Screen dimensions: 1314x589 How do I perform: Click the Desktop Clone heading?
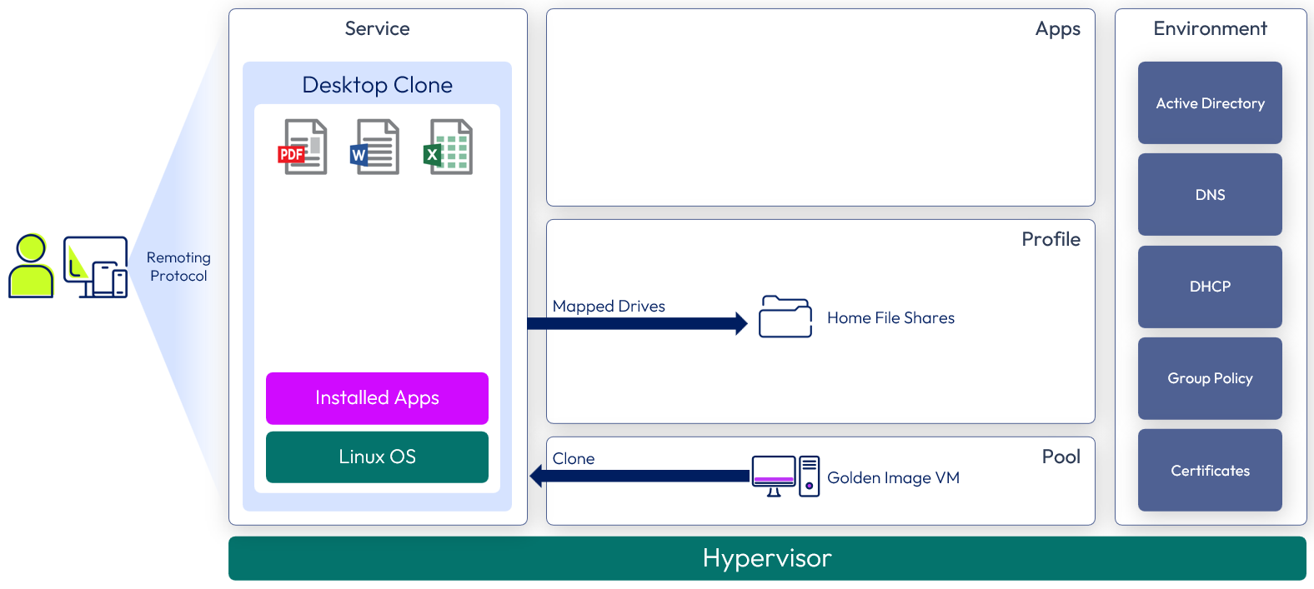[377, 85]
